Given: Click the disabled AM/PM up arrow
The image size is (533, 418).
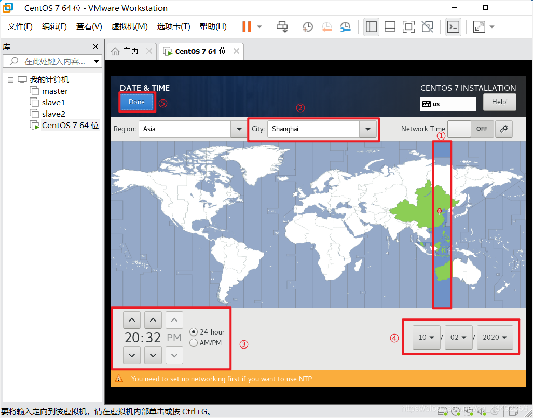Looking at the screenshot, I should 174,320.
